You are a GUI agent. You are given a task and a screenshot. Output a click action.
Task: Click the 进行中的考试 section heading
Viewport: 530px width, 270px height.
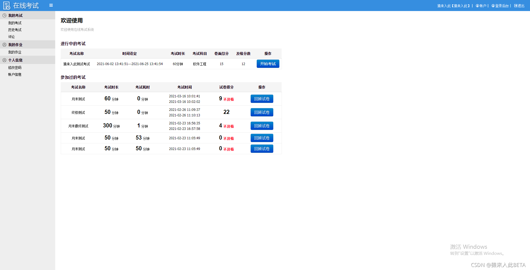tap(73, 44)
